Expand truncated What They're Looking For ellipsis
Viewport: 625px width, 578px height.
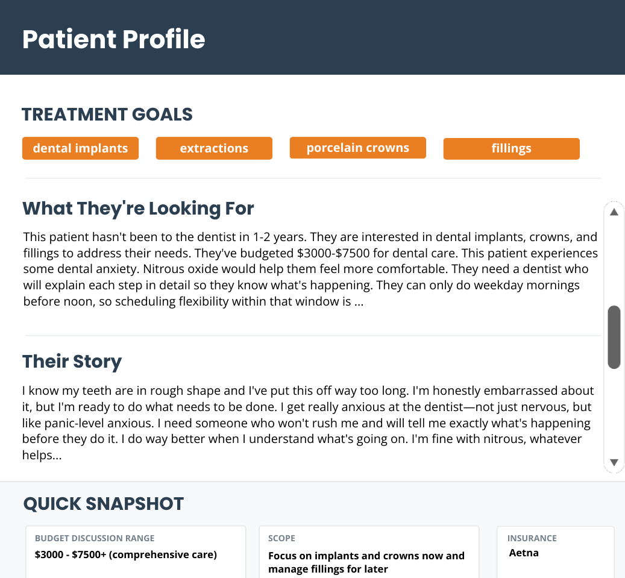(359, 301)
